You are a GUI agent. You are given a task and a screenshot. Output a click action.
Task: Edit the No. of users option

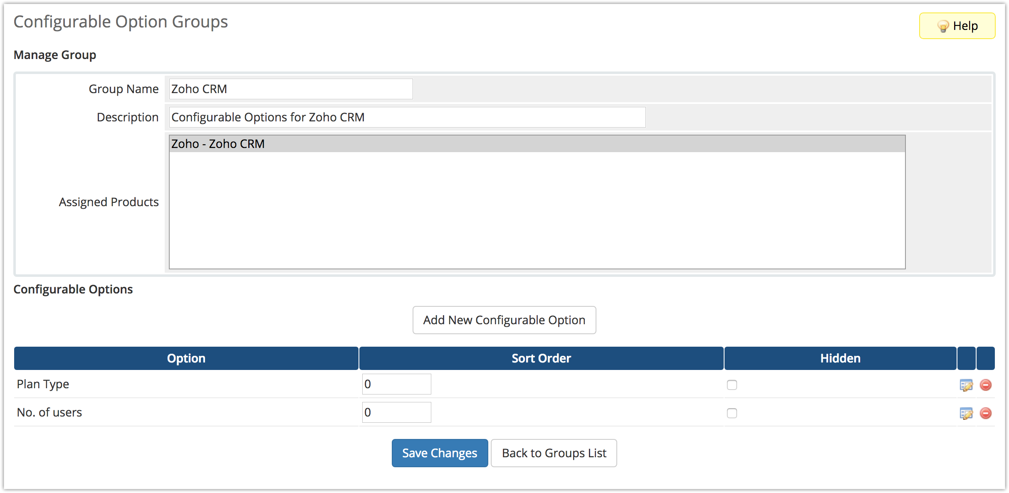click(x=966, y=413)
